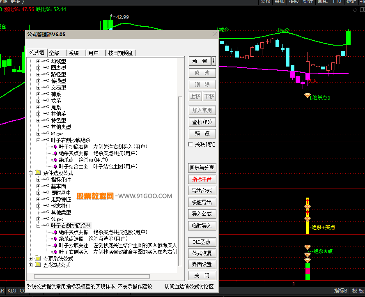The image size is (365, 297).
Task: Click the 预览 button
Action: [x=202, y=134]
